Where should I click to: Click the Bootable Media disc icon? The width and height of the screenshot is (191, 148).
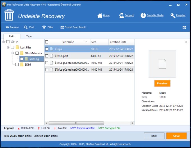(x=143, y=15)
